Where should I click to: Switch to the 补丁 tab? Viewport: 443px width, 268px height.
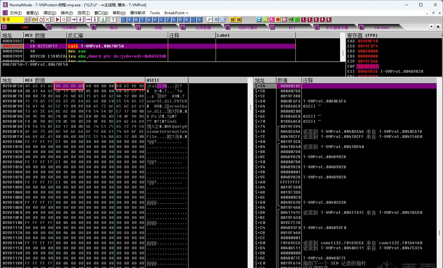pyautogui.click(x=292, y=28)
